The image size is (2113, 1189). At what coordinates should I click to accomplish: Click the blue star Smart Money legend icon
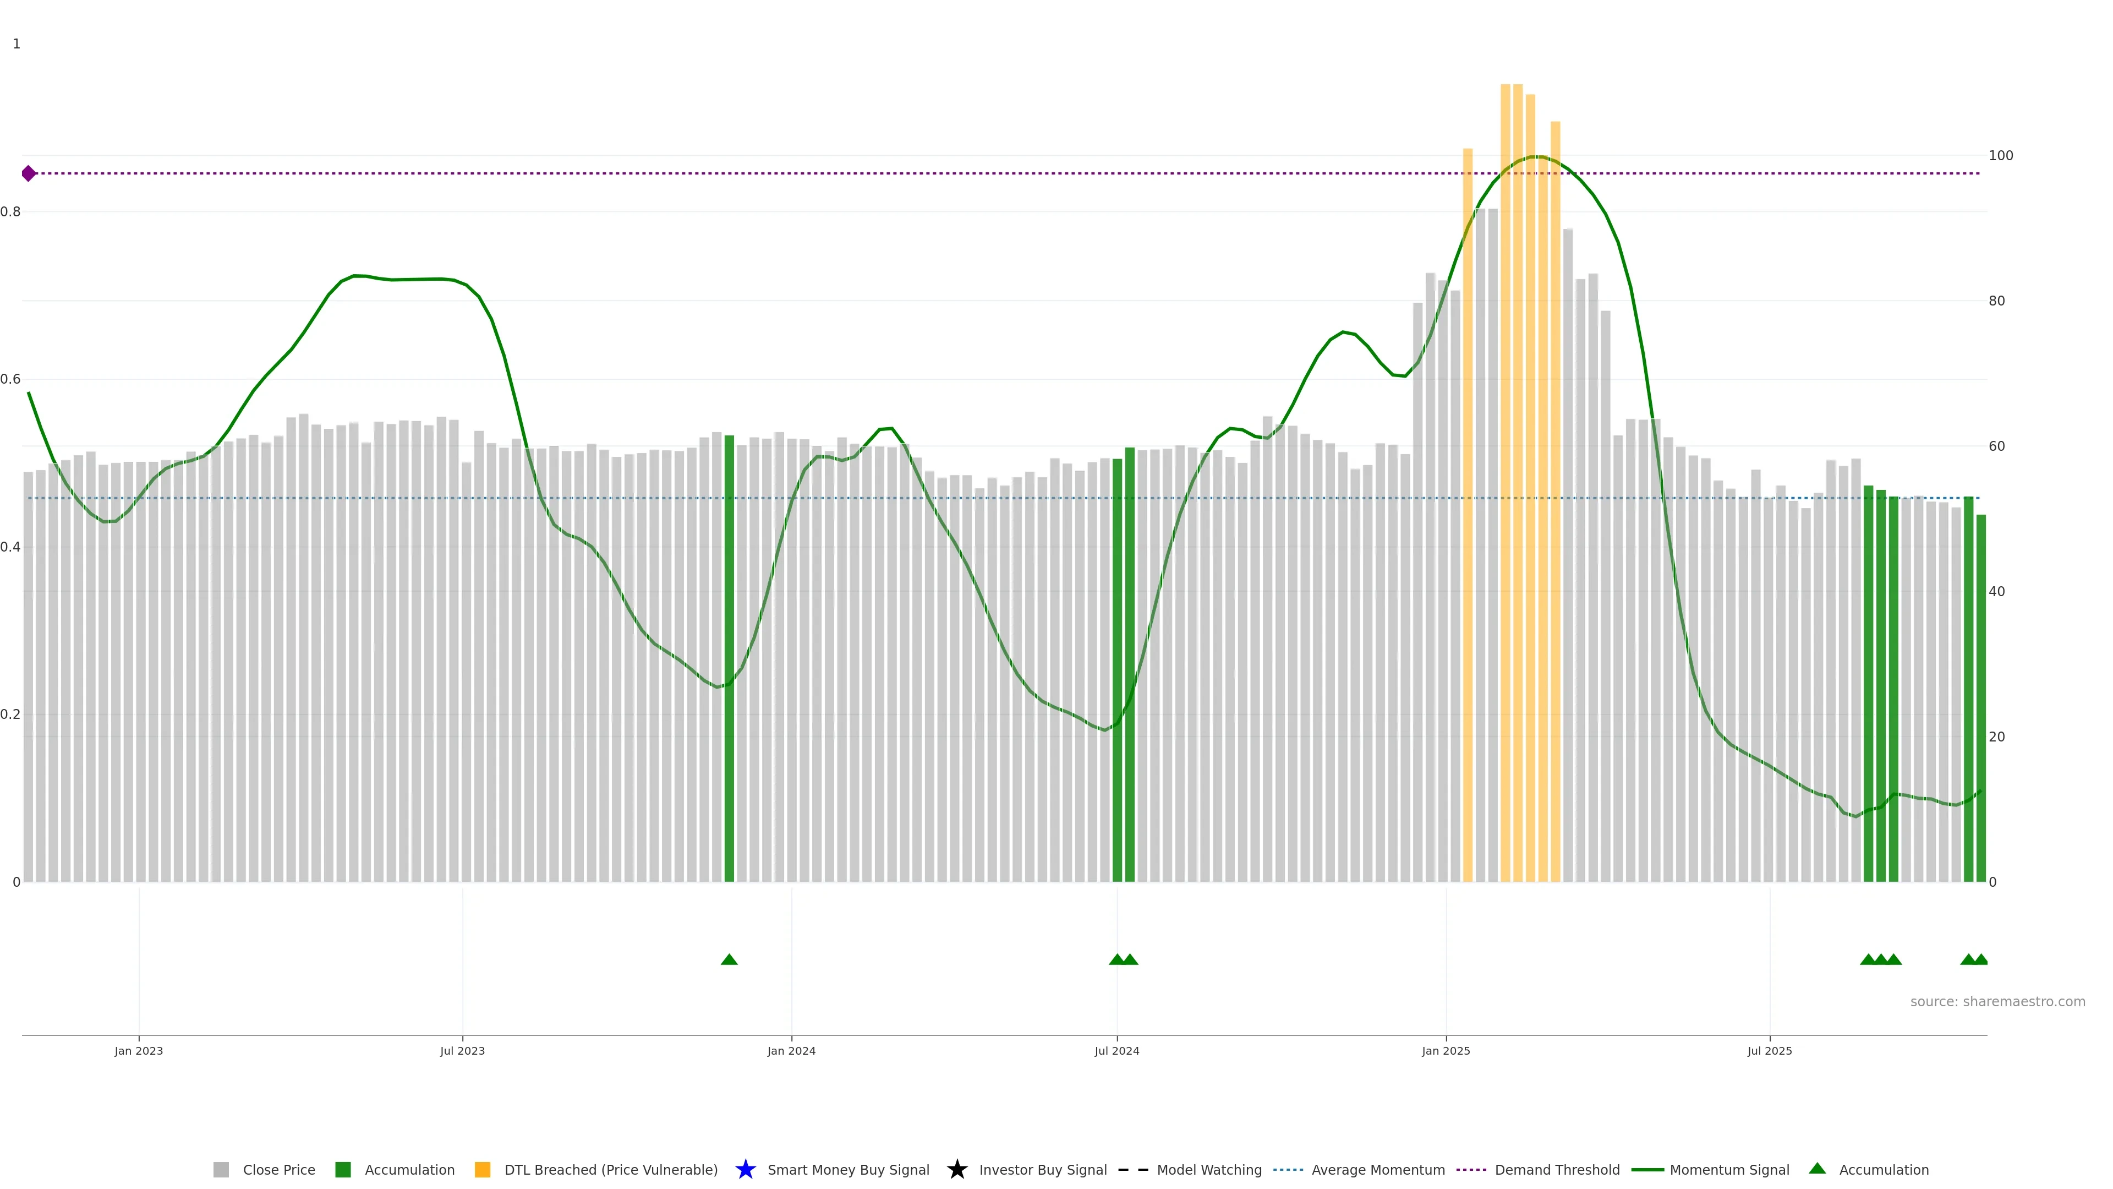click(745, 1169)
